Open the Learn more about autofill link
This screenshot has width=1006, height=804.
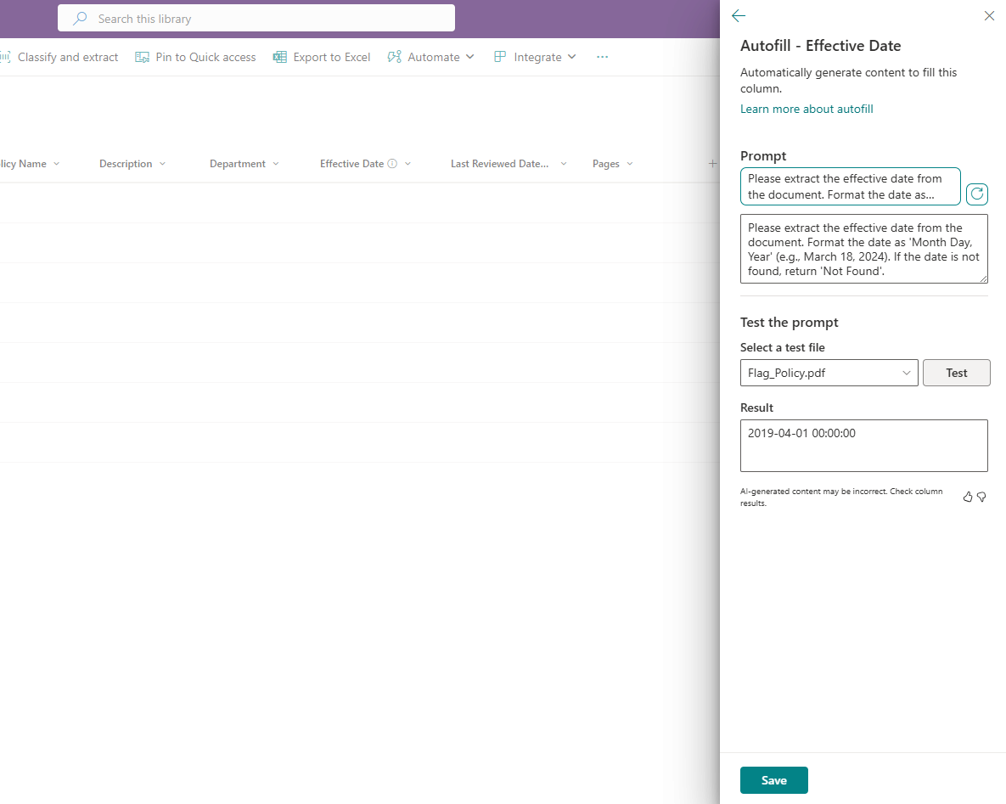click(806, 109)
